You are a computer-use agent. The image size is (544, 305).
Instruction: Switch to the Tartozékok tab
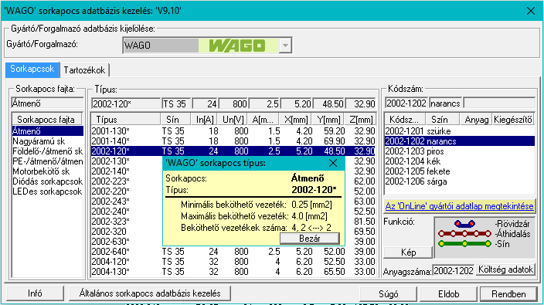point(84,70)
